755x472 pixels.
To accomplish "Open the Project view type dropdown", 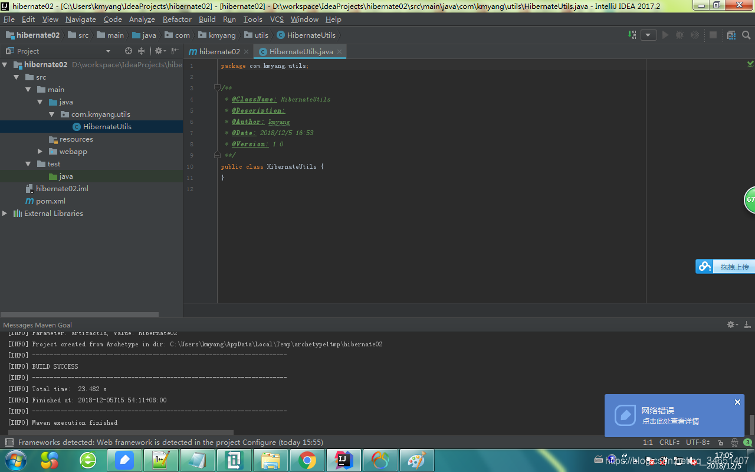I will (108, 51).
